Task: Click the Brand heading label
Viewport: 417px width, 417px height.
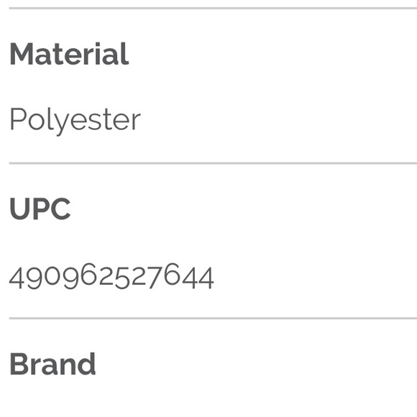Action: pyautogui.click(x=52, y=364)
